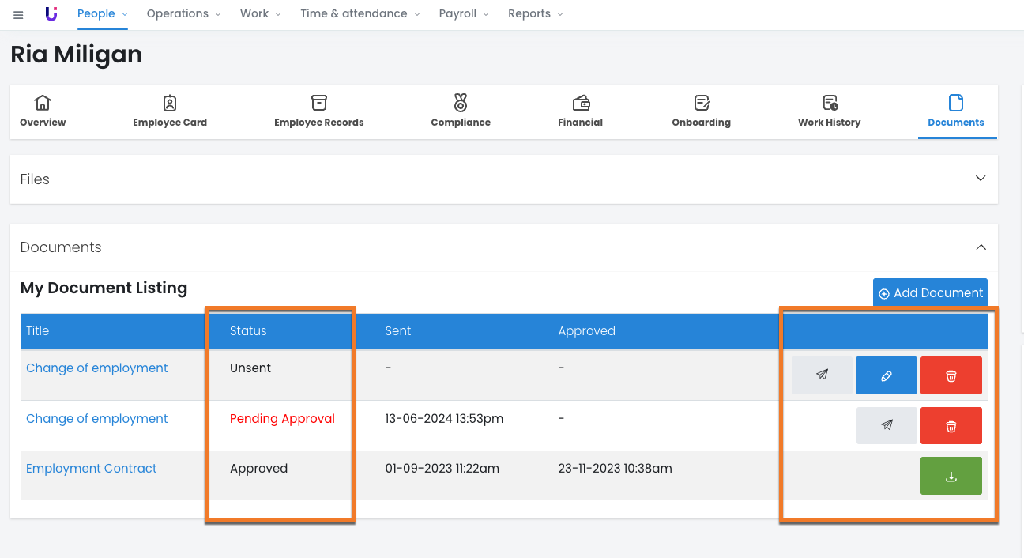Image resolution: width=1024 pixels, height=558 pixels.
Task: Delete the Unsent Change of employment document
Action: click(951, 375)
